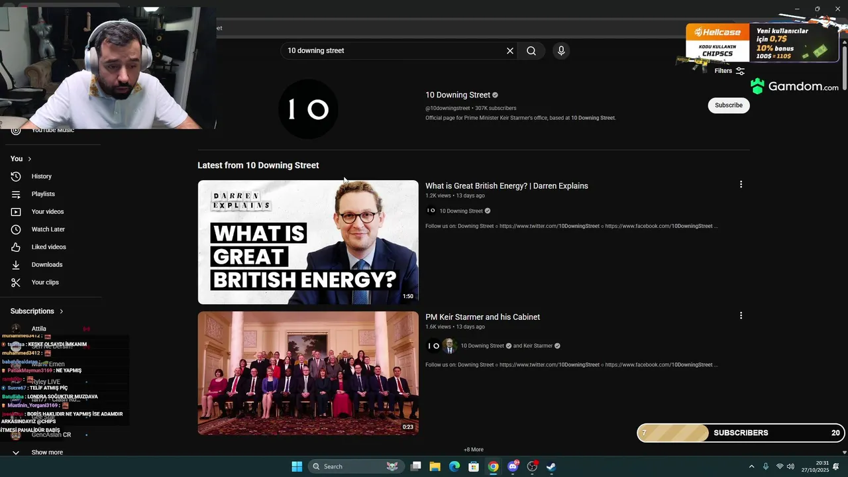Image resolution: width=848 pixels, height=477 pixels.
Task: Click Keir Starmer avatar under Cabinet video
Action: 450,346
